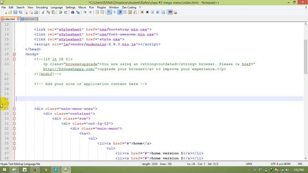Open the File menu
The height and width of the screenshot is (173, 308).
click(3, 7)
